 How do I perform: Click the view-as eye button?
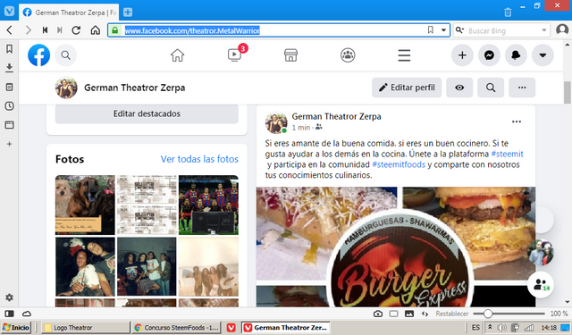point(459,88)
